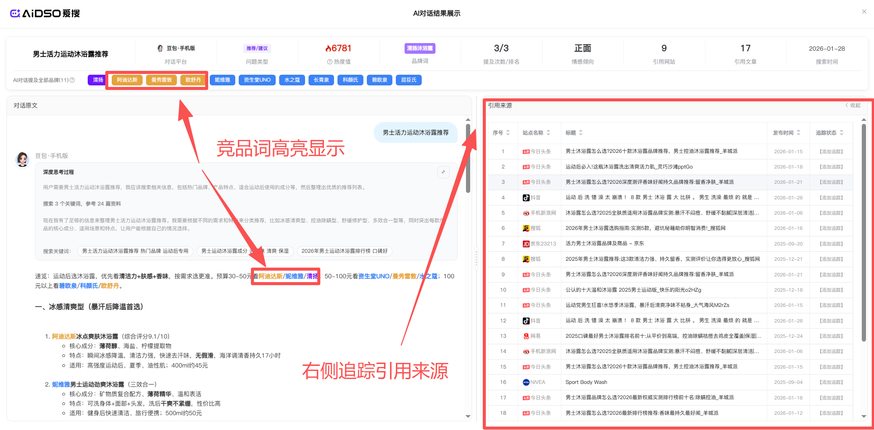Click the 豆包 assistant avatar

point(22,159)
